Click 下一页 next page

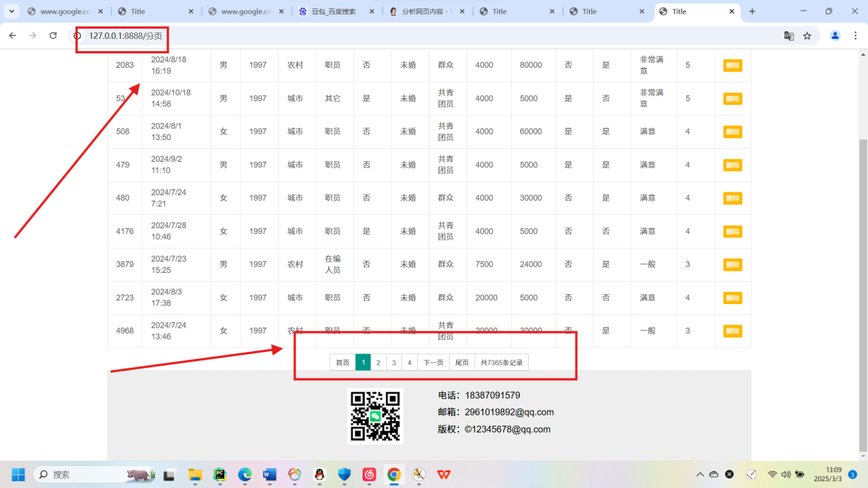coord(433,363)
